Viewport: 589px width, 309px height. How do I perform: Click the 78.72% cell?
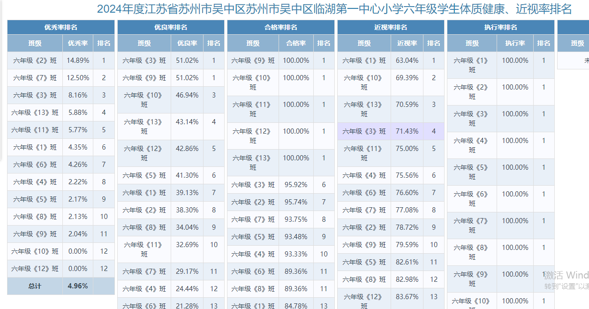coord(407,227)
